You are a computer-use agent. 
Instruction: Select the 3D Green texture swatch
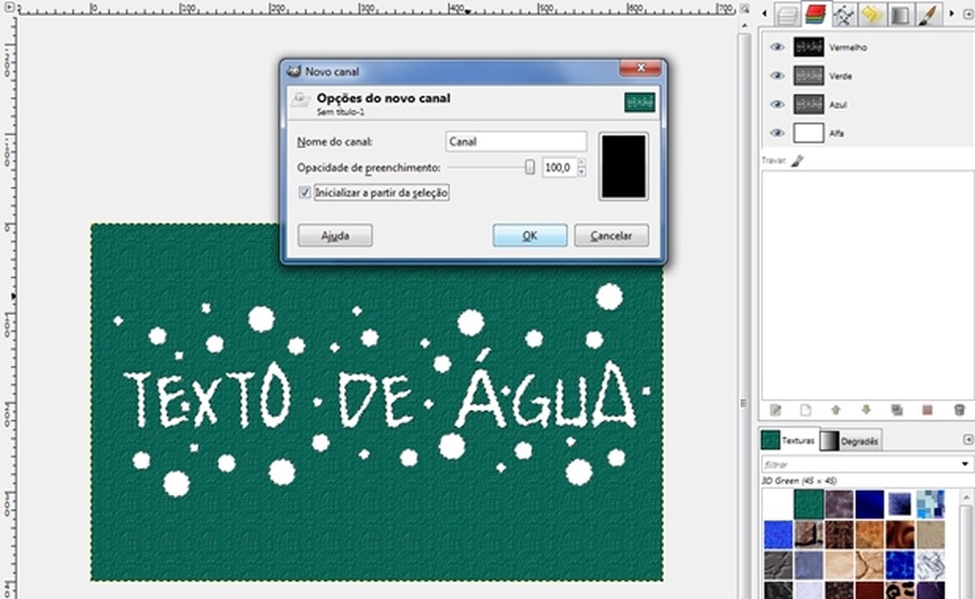(x=809, y=504)
